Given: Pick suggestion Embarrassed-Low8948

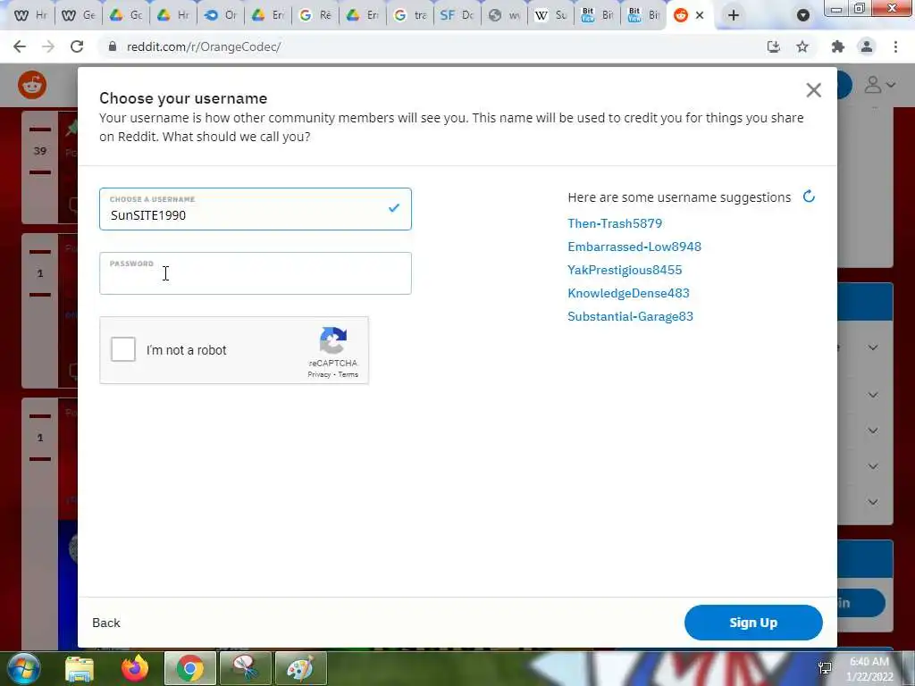Looking at the screenshot, I should [634, 247].
